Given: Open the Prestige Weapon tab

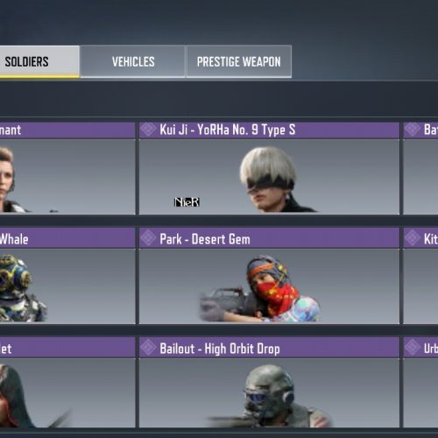Looking at the screenshot, I should [x=239, y=61].
